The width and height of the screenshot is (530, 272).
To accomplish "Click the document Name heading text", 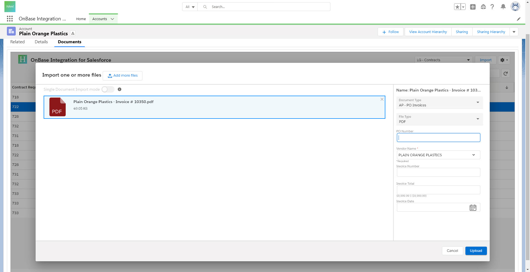I will click(x=438, y=90).
